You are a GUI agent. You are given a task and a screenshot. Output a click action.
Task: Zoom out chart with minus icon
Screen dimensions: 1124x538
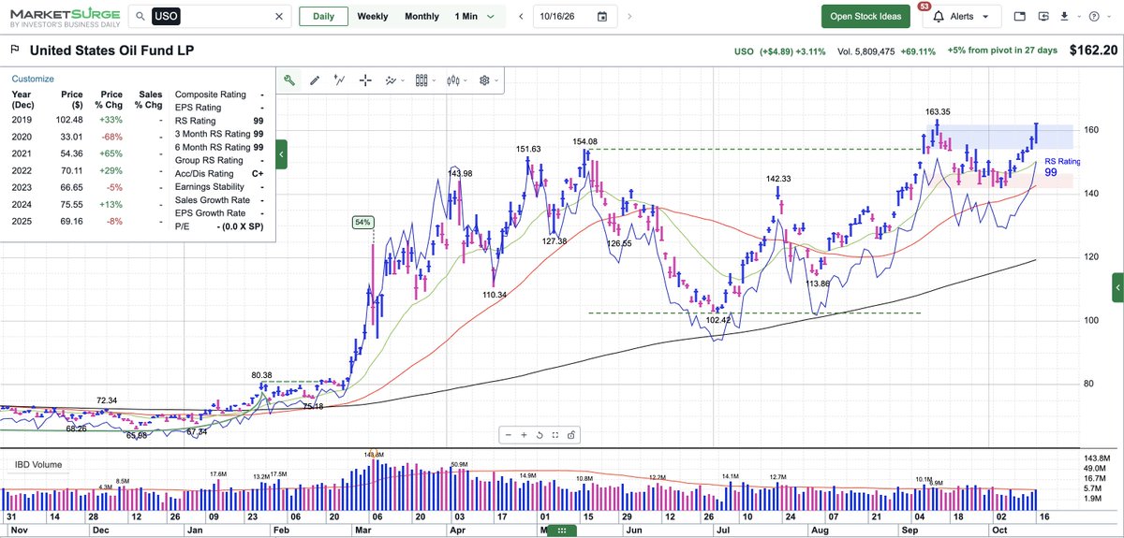tap(508, 434)
